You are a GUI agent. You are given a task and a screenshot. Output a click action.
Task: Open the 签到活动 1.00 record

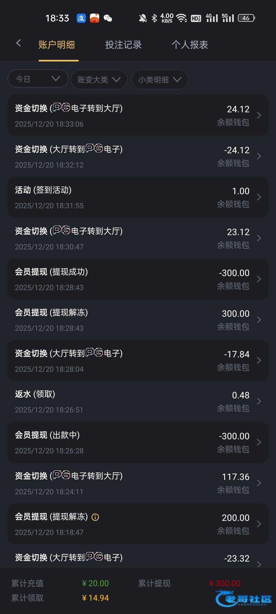[138, 197]
